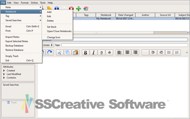The image size is (190, 119).
Task: Select the highlighted Notebook menu entry
Action: tap(21, 12)
